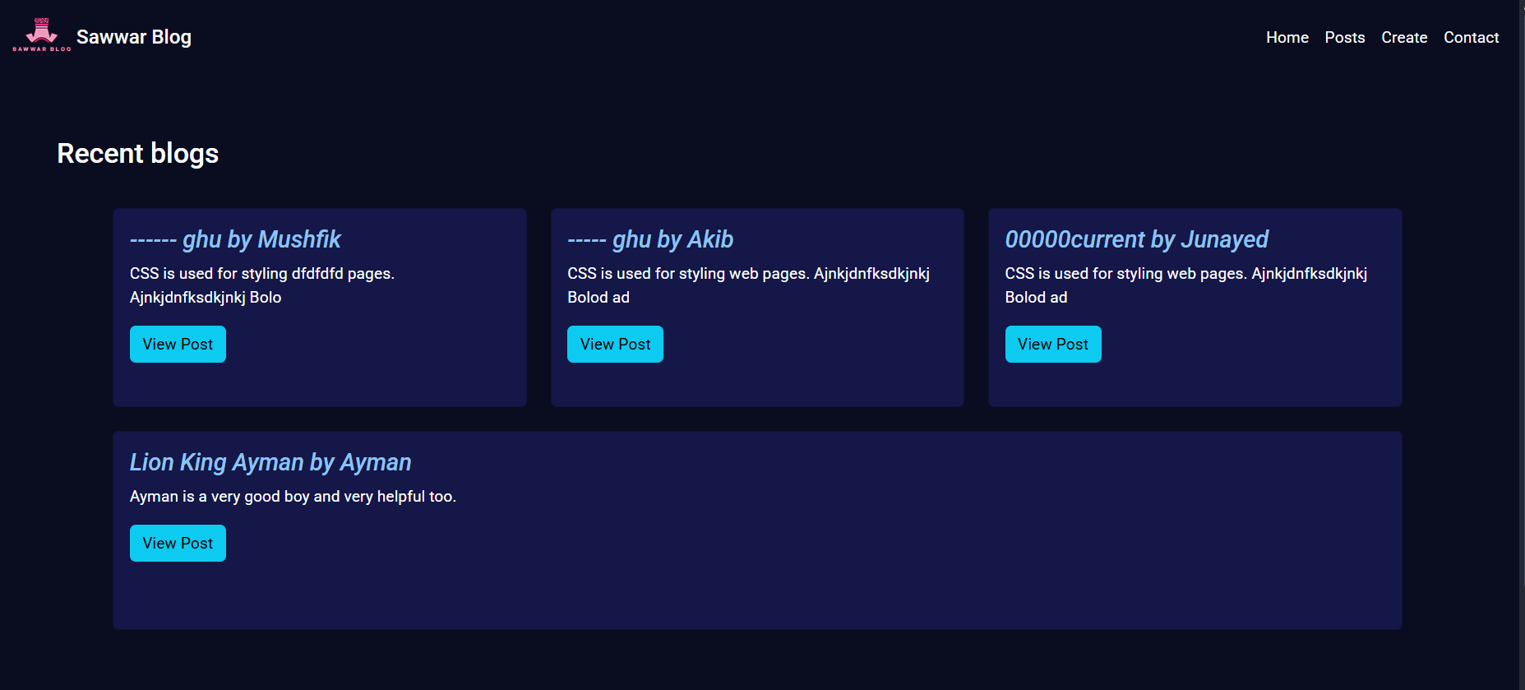Select the title '------ ghu by Mushfik'
Screen dimensions: 1525x690
(x=235, y=239)
